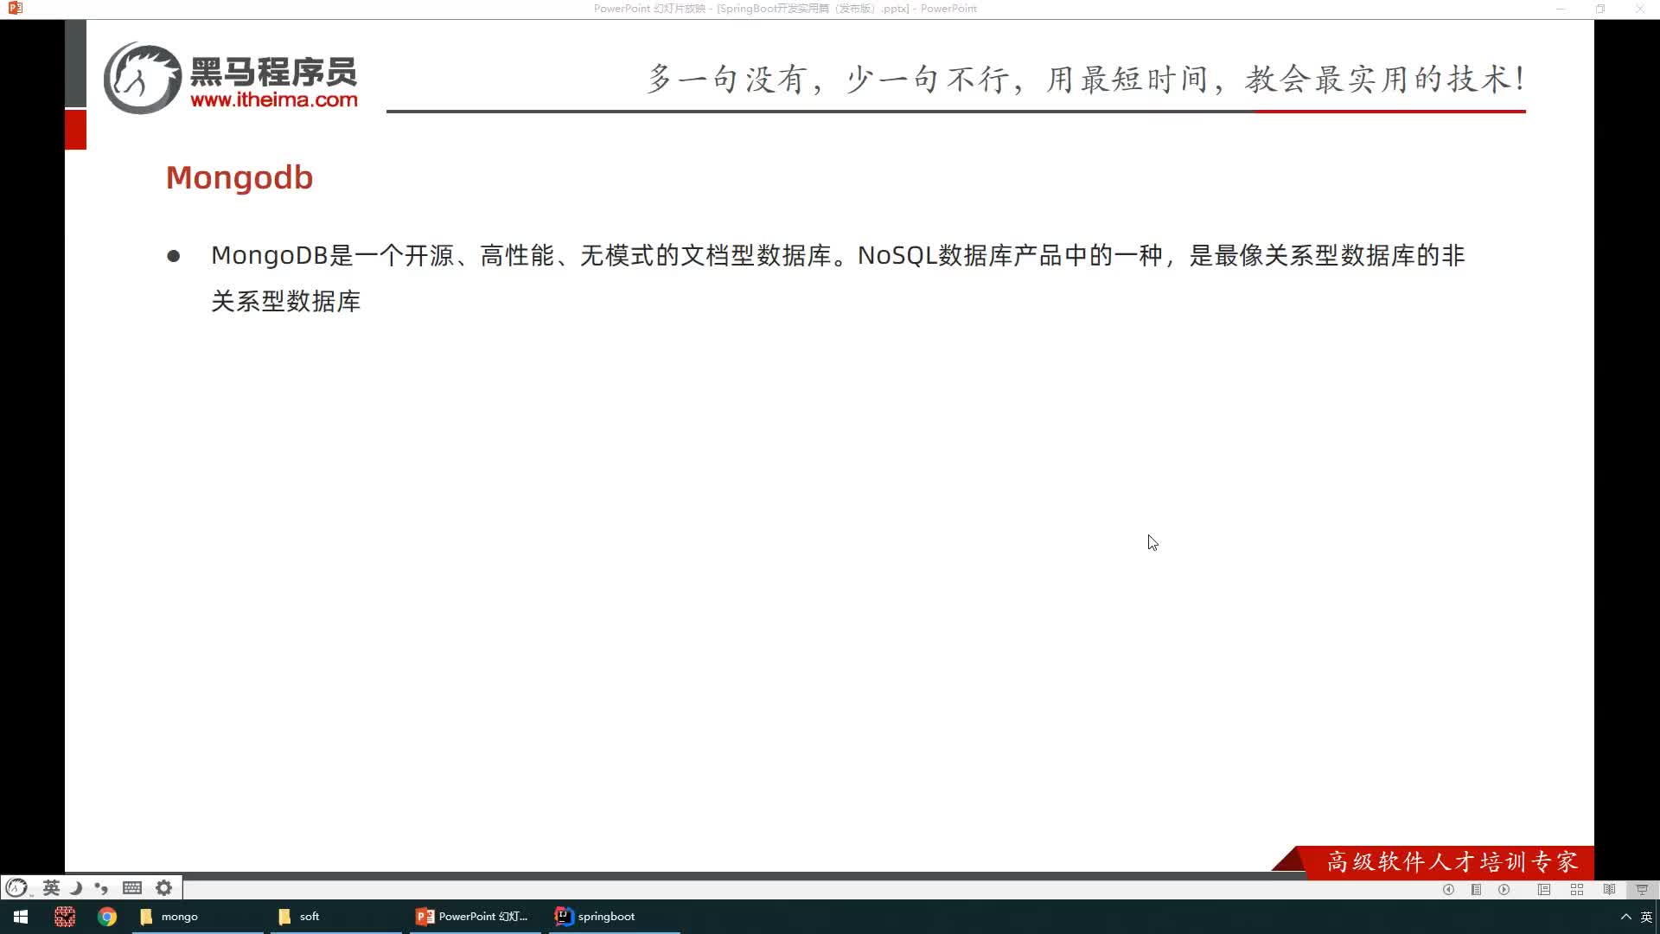The height and width of the screenshot is (934, 1660).
Task: Switch to Slide Sorter grid view
Action: [x=1577, y=889]
